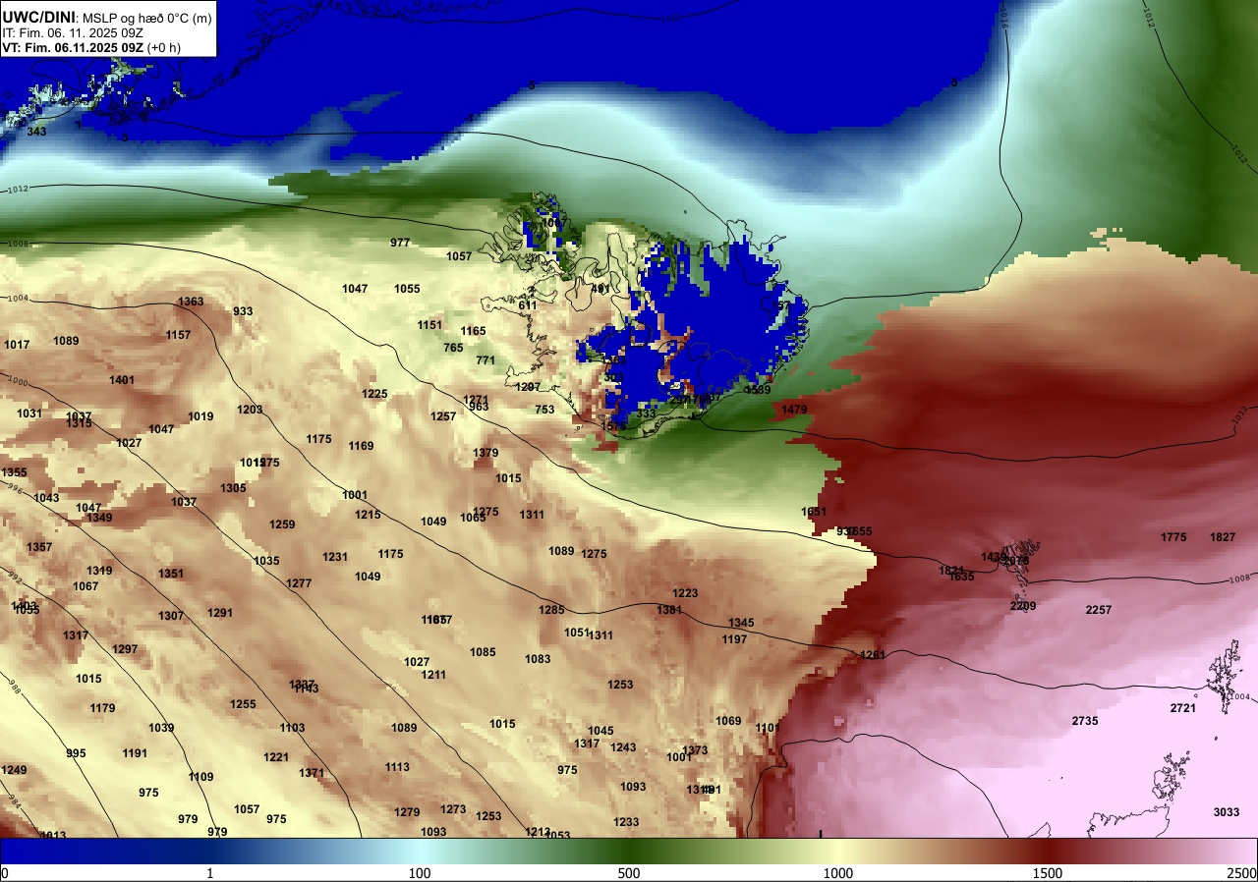Screen dimensions: 1258x882
Task: Click the 'IT: Fim. 06. 11. 2025 09Z' line
Action: pyautogui.click(x=73, y=32)
